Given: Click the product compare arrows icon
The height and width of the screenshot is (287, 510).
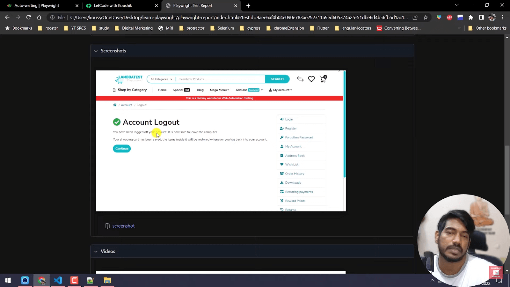Looking at the screenshot, I should tap(300, 79).
